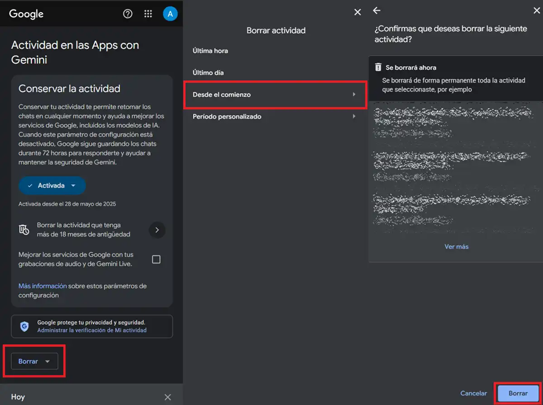
Task: Open the account avatar "A"
Action: click(170, 14)
